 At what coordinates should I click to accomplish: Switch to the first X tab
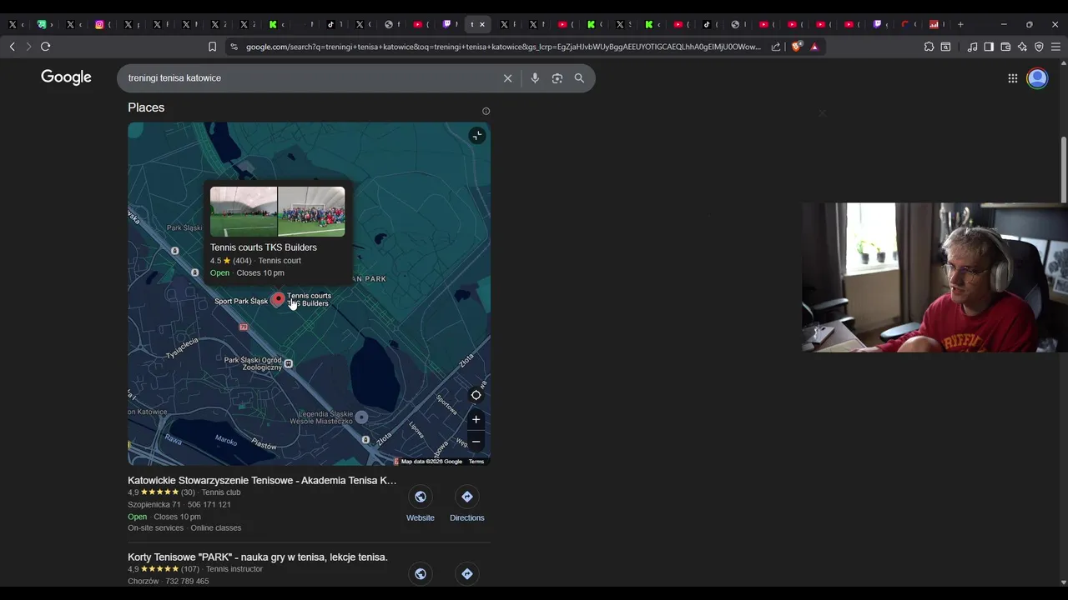(12, 24)
